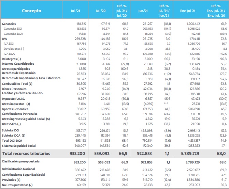Click the Subtotal DGI Jun '21 value 498.098
The width and height of the screenshot is (229, 189).
pos(147,131)
